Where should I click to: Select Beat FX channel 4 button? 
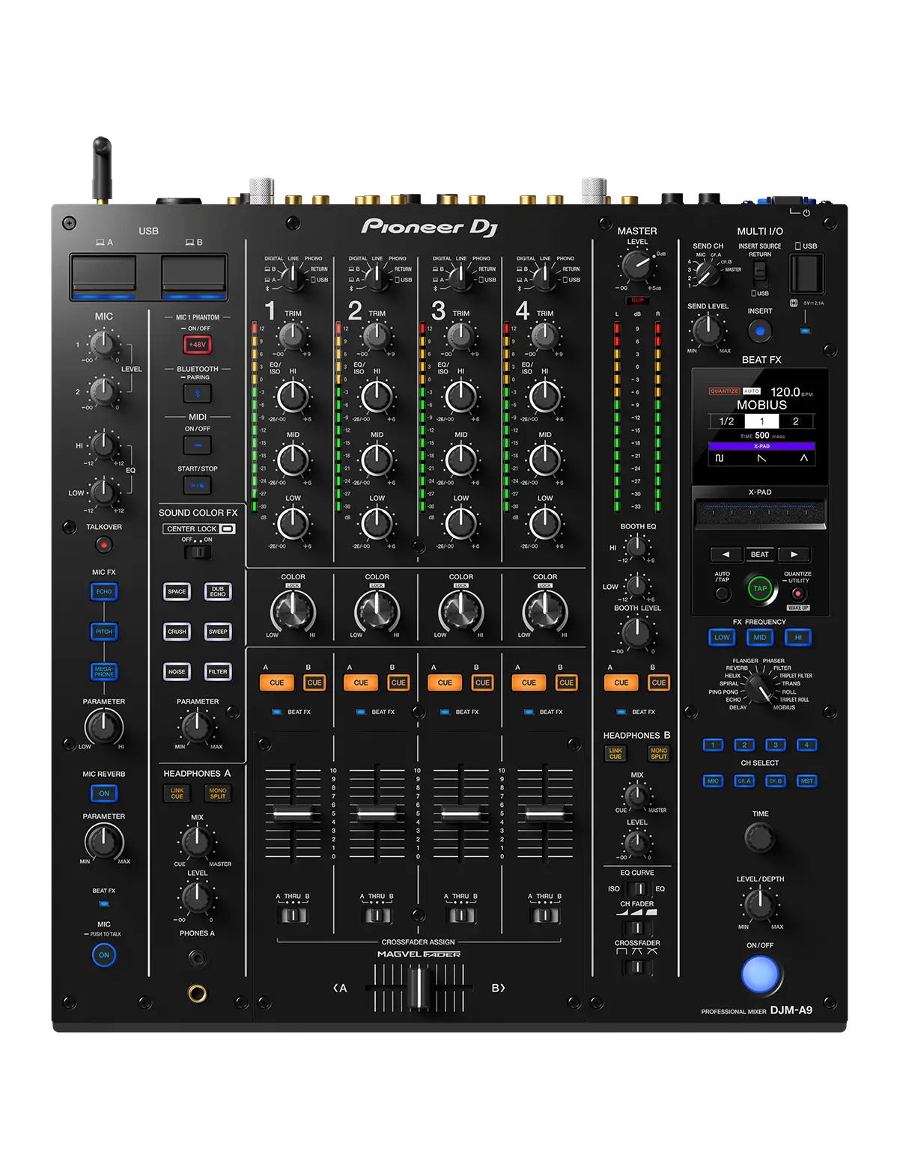click(806, 745)
